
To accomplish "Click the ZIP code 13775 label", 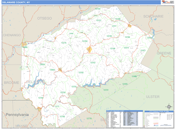I will click(64, 43).
